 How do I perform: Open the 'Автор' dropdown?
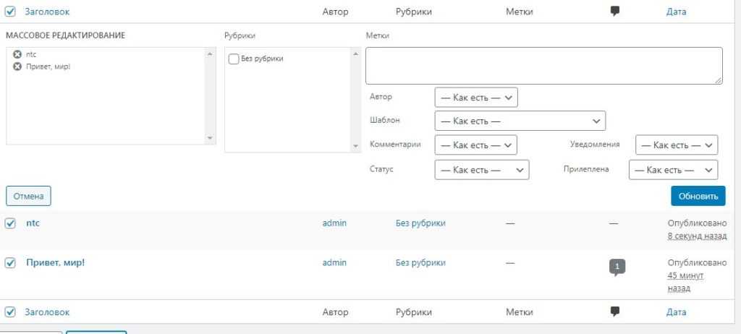(x=476, y=97)
